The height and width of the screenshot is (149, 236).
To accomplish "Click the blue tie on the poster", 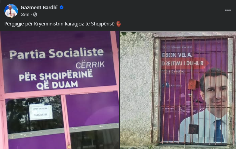I will pos(218,131).
